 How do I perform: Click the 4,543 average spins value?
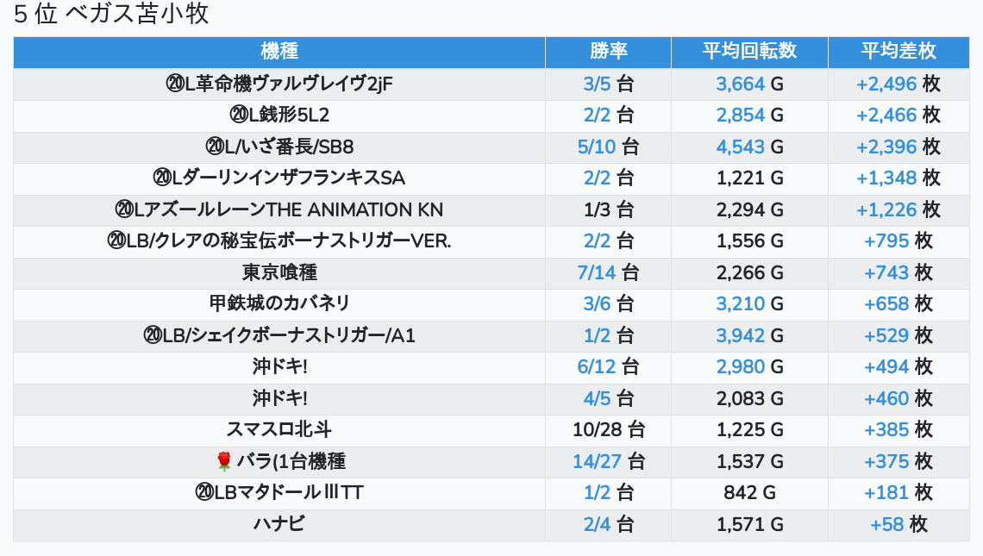[740, 147]
